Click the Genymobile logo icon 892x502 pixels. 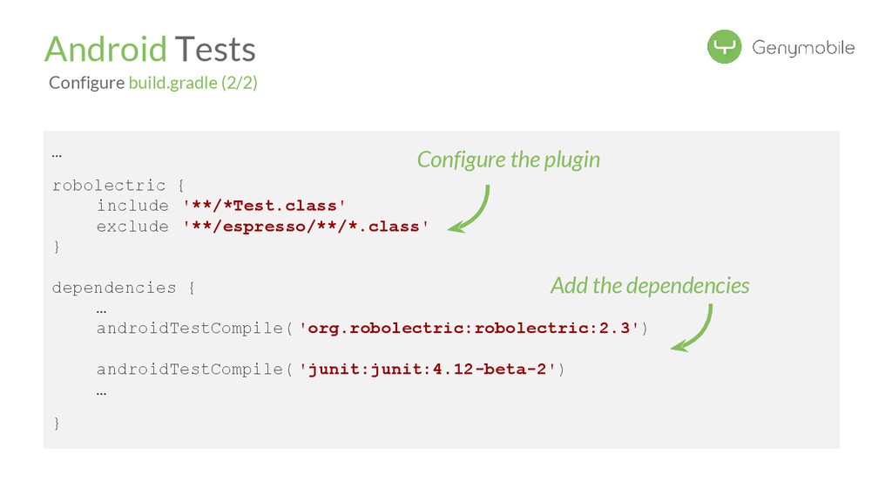724,47
